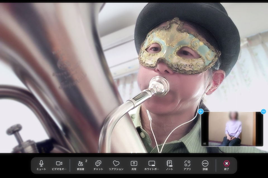This screenshot has width=268, height=178.
Task: Click the ホワイトボ… text label in toolbar
Action: click(152, 169)
